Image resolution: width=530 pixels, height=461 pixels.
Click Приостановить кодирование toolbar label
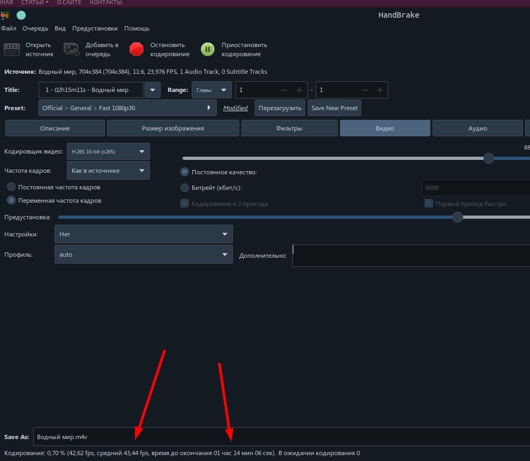[x=244, y=49]
